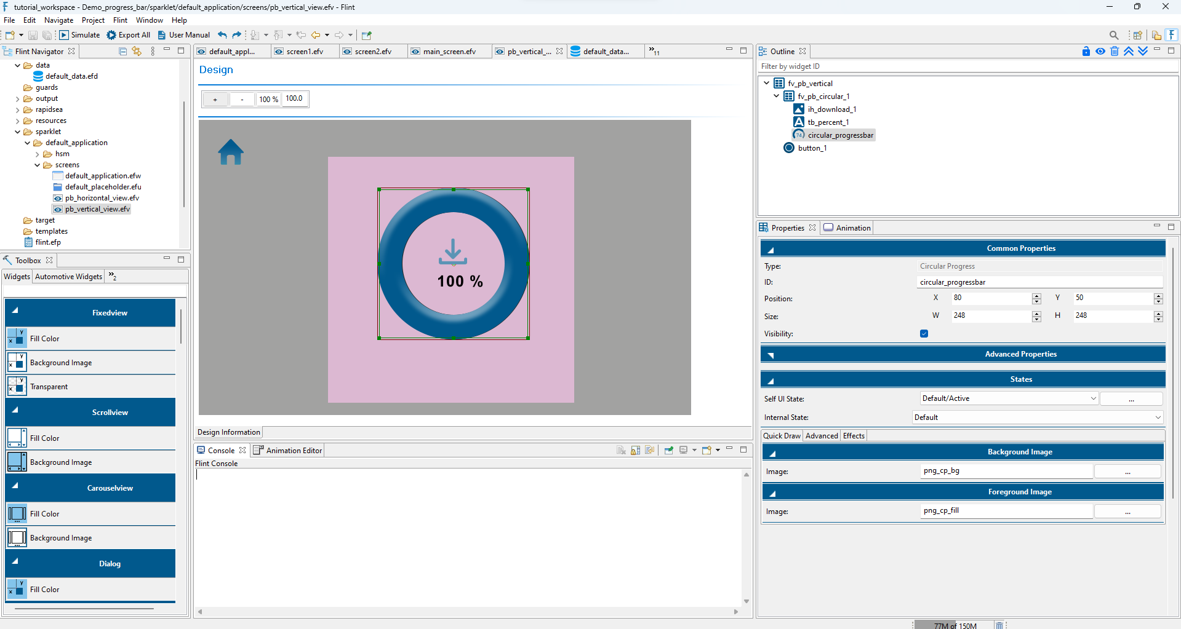Screen dimensions: 1181x629
Task: Delete selected widget using Outline trash icon
Action: (x=1114, y=51)
